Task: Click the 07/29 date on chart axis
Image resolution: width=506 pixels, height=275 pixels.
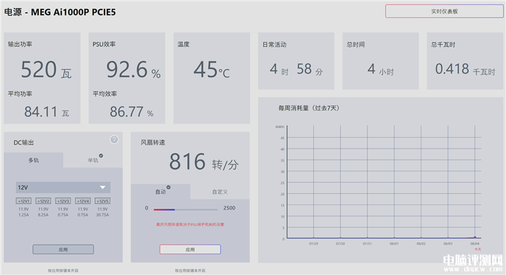Action: click(313, 244)
